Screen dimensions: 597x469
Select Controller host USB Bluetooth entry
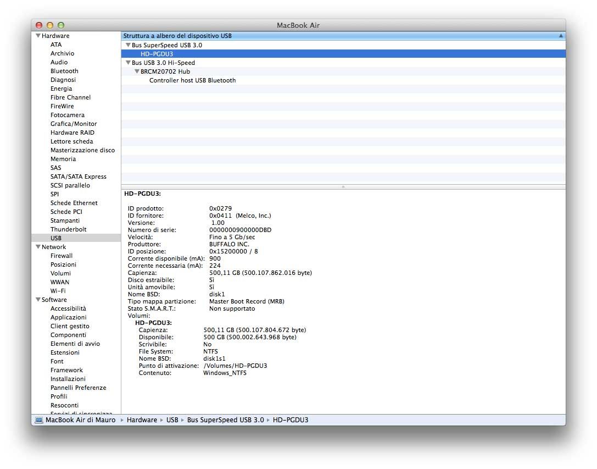pyautogui.click(x=192, y=80)
